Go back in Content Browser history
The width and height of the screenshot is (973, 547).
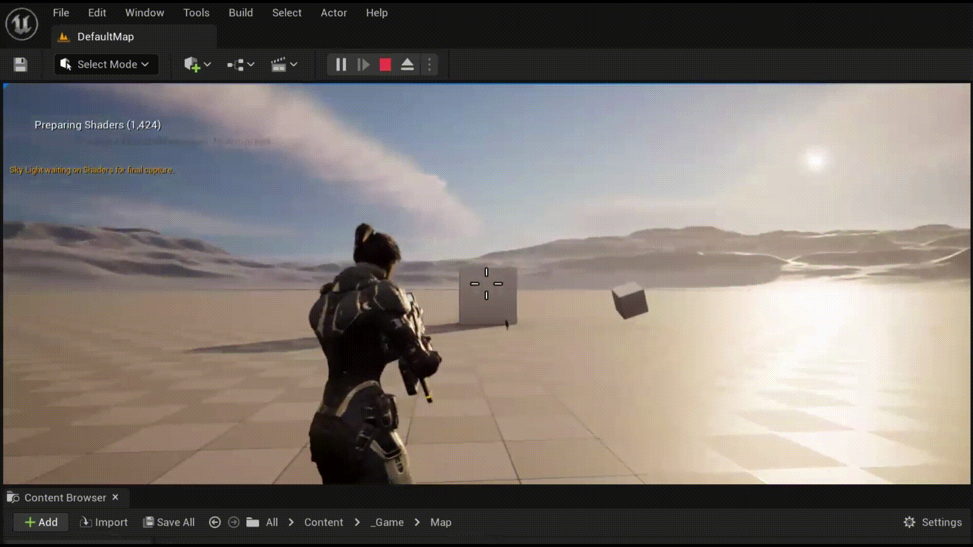tap(215, 522)
